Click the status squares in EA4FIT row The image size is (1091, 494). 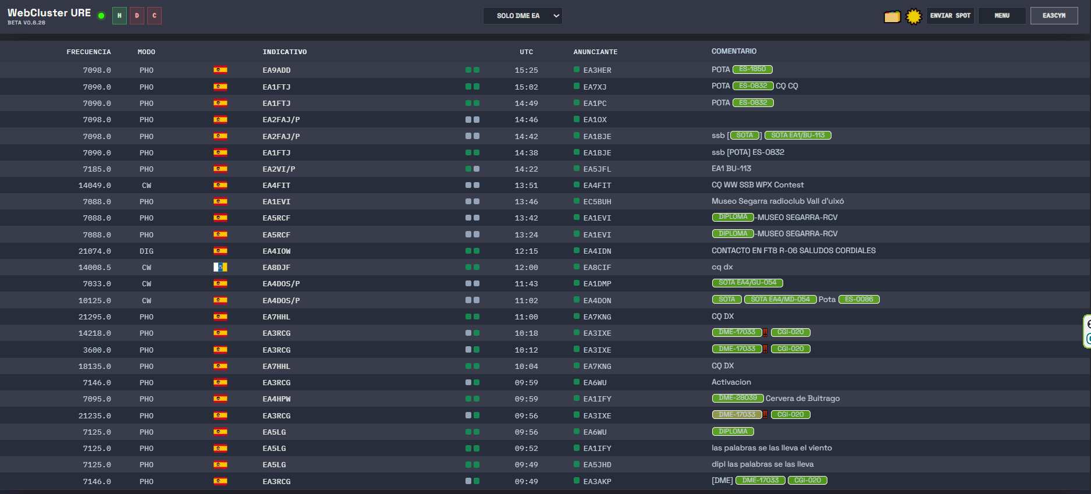[472, 185]
